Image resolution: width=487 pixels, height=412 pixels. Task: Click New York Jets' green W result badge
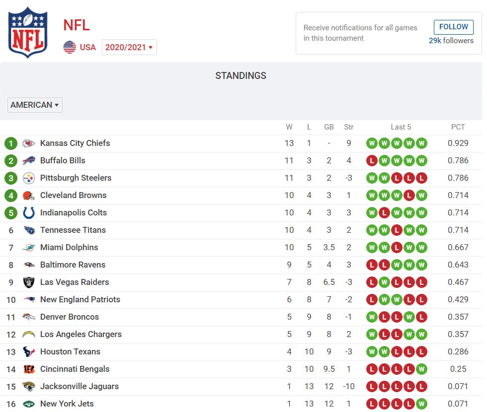(x=421, y=404)
